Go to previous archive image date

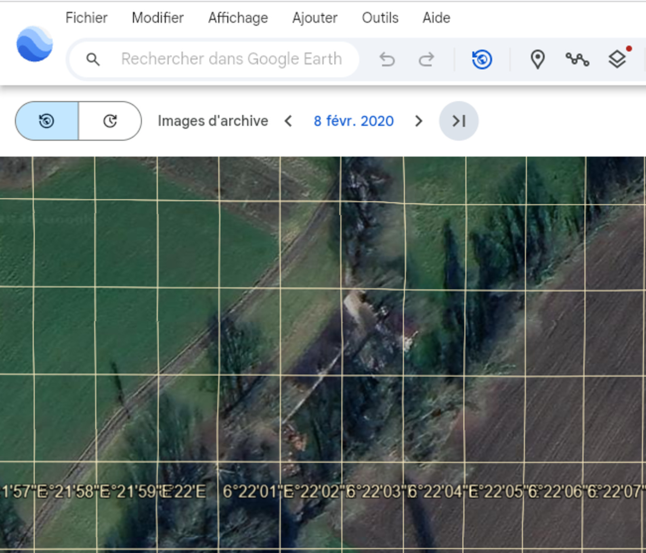pyautogui.click(x=288, y=121)
